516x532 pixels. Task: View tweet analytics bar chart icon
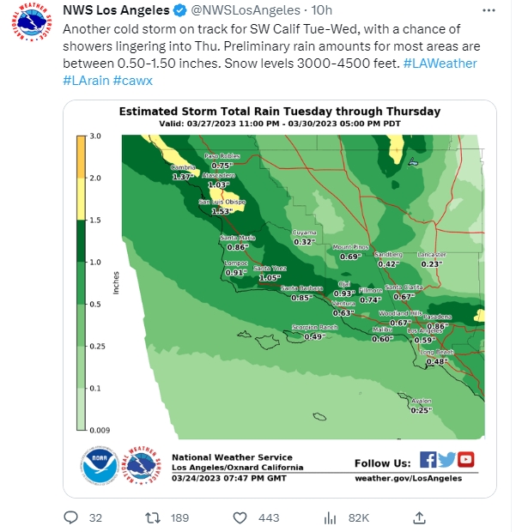[x=329, y=517]
